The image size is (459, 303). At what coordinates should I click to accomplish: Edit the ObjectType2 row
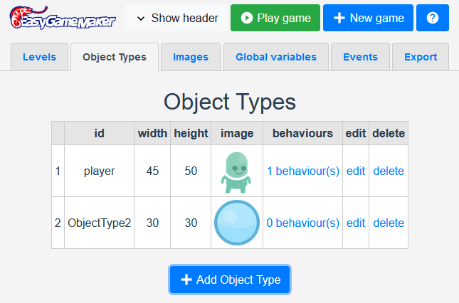[355, 223]
